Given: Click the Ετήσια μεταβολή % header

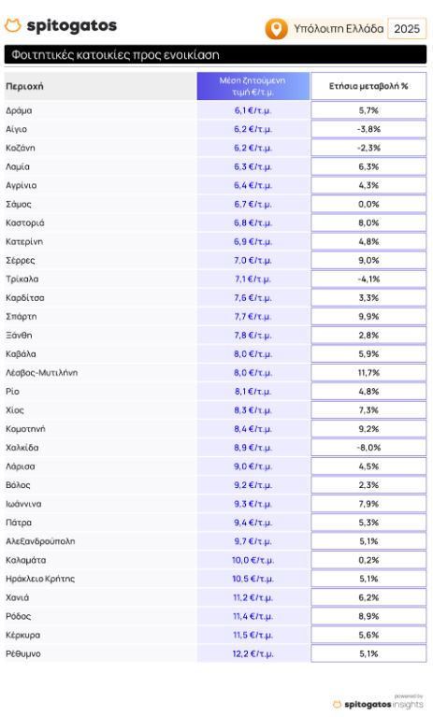Looking at the screenshot, I should (368, 86).
